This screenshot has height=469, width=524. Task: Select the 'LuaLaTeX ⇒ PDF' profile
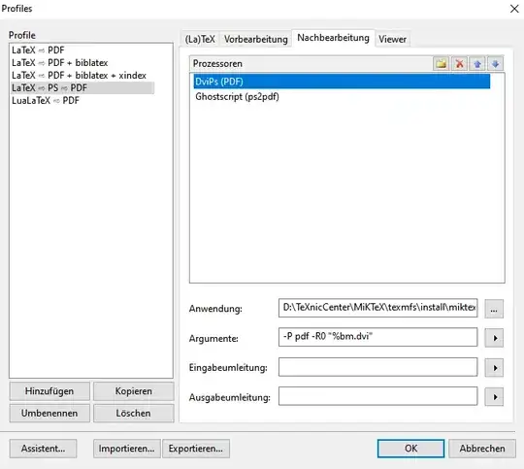pos(46,100)
